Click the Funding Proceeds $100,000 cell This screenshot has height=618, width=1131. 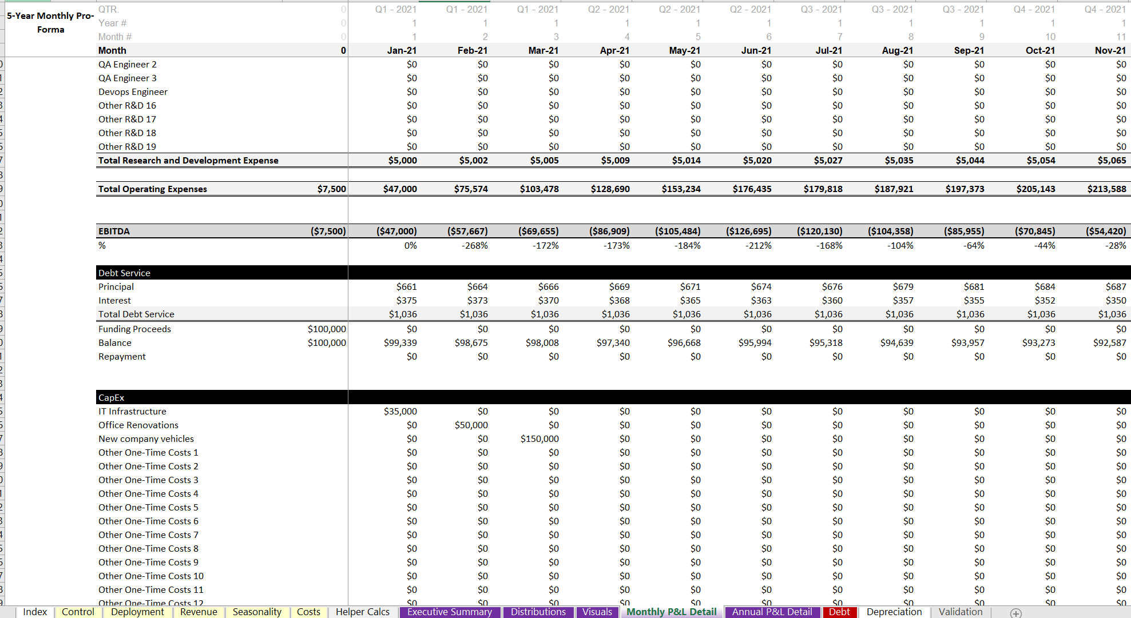point(325,329)
